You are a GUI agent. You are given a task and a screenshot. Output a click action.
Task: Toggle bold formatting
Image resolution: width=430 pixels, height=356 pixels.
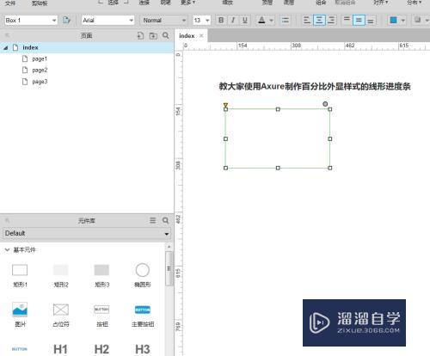click(221, 20)
